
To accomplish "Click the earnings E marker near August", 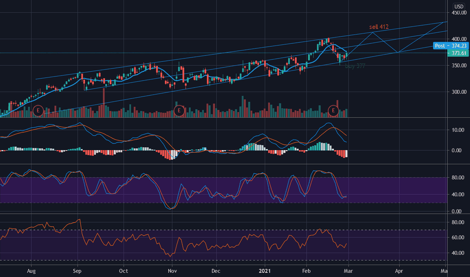I will pos(38,110).
